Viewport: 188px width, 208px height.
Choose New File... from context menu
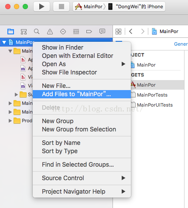coord(82,86)
